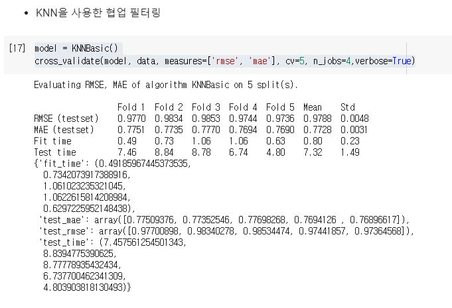Click the 'test_mae' array line
The width and height of the screenshot is (452, 308).
tap(224, 220)
